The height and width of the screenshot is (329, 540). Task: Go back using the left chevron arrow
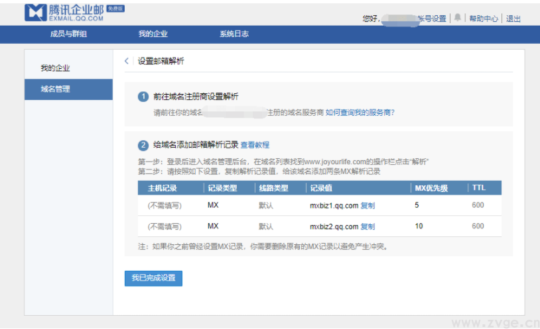[127, 61]
